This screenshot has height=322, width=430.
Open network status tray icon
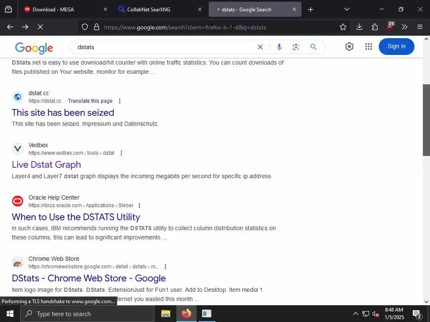[x=366, y=314]
